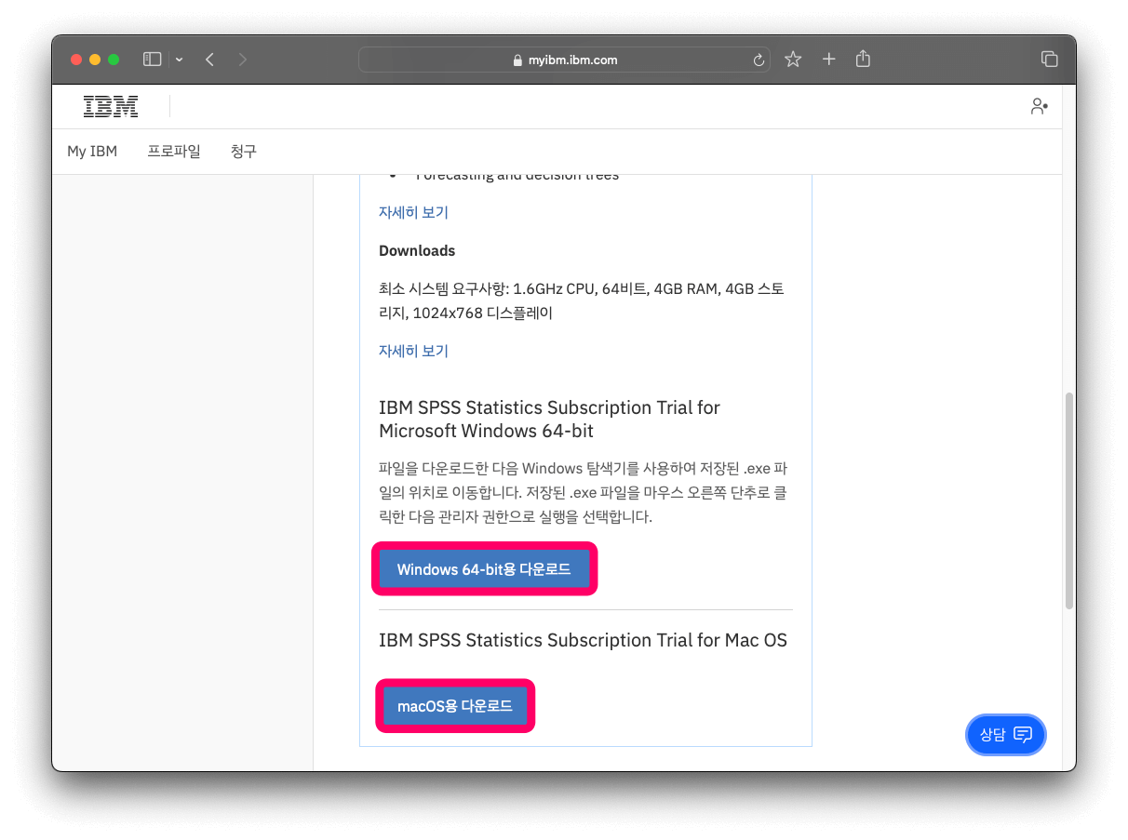Open the 상담 chat button
Screen dimensions: 1128x840
tap(1006, 735)
